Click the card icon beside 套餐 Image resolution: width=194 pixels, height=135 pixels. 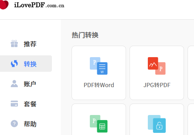click(x=14, y=104)
